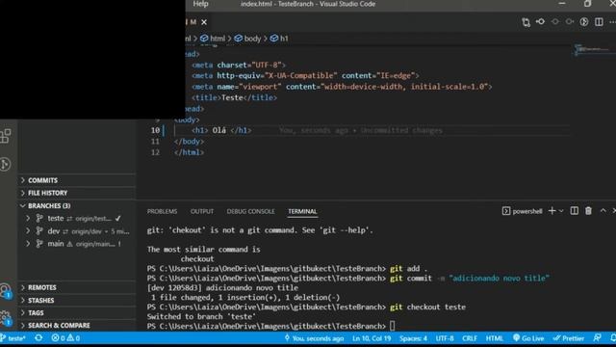Click the CRLF end-of-line selector
This screenshot has width=616, height=347.
click(x=470, y=338)
